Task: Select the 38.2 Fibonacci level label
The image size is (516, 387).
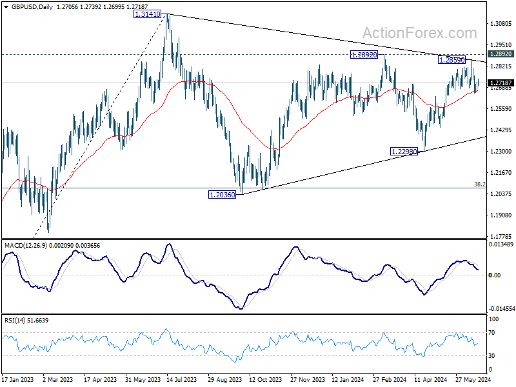Action: tap(480, 184)
